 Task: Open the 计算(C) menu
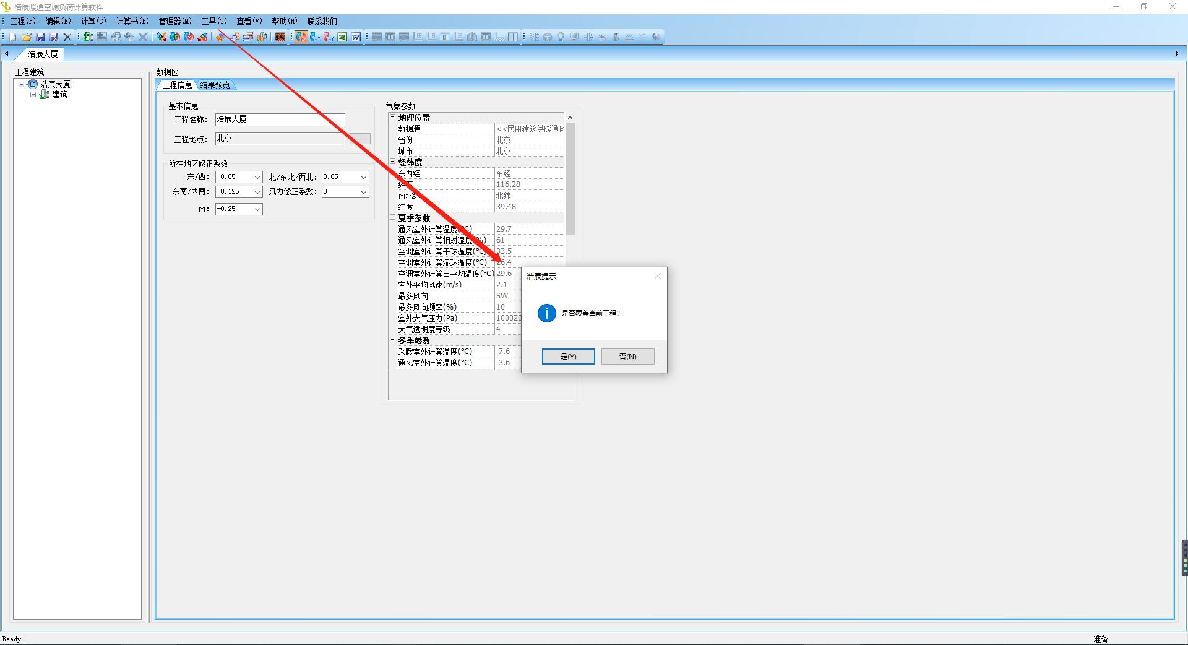93,21
